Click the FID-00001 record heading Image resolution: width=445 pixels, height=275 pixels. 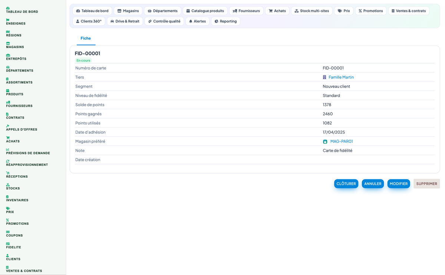pos(88,53)
